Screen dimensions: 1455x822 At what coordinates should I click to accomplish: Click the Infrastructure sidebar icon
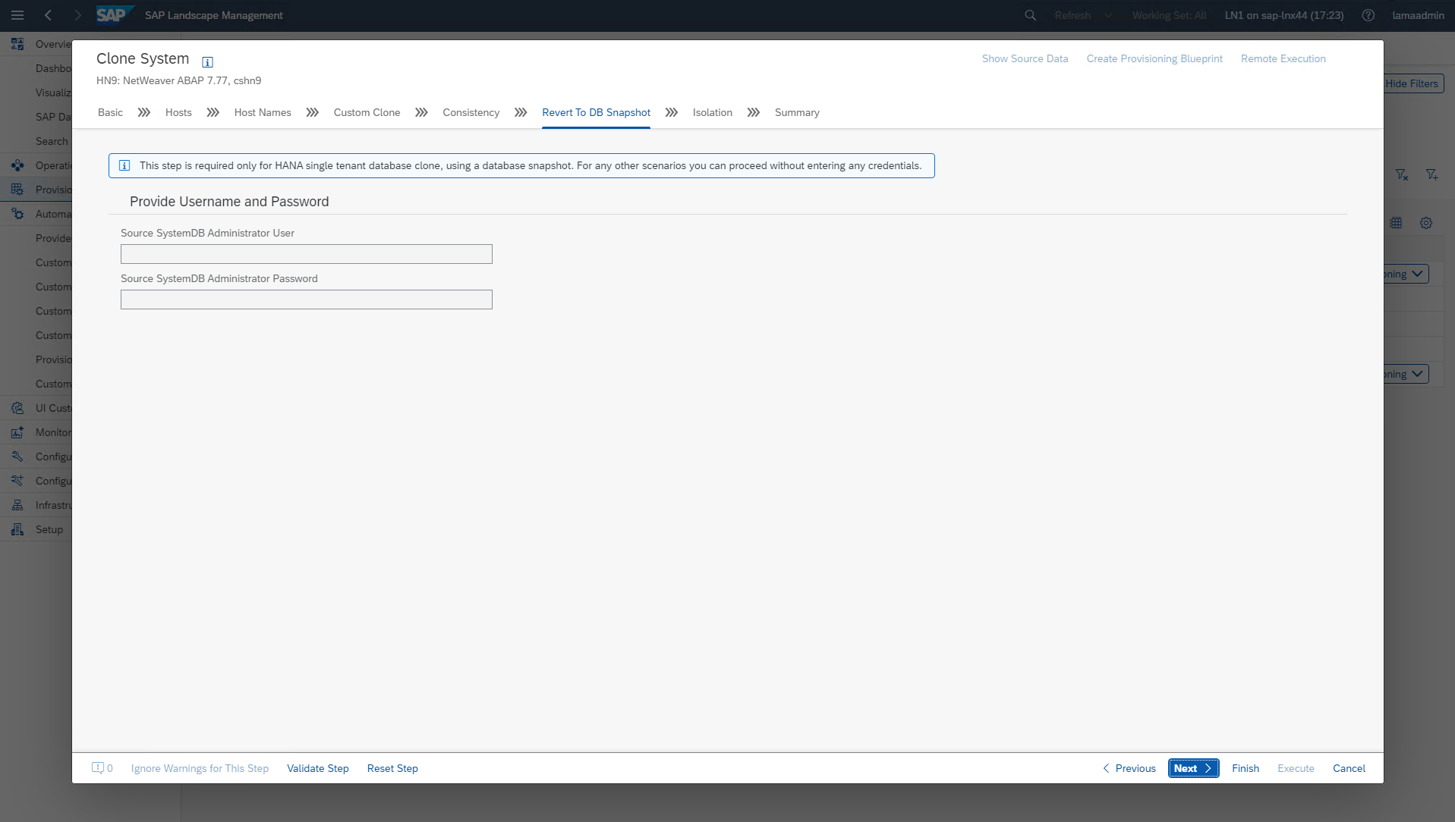pos(17,505)
